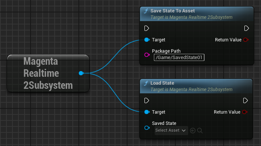Image resolution: width=261 pixels, height=146 pixels.
Task: Click the browse to asset magnifier icon
Action: 200,131
